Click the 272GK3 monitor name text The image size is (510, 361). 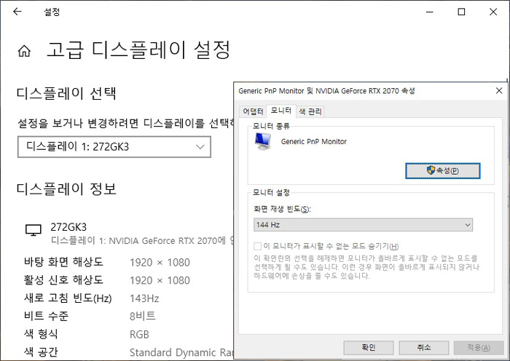coord(68,227)
